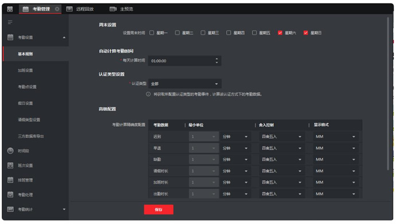Click the 迟到 row label
Viewport: 396px width, 224px height.
point(157,136)
